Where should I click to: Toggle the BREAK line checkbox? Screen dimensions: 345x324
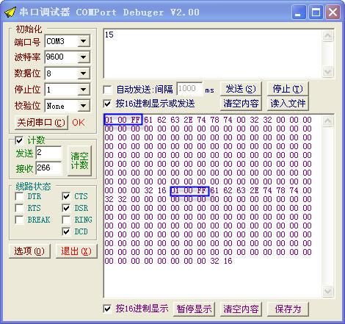(19, 220)
